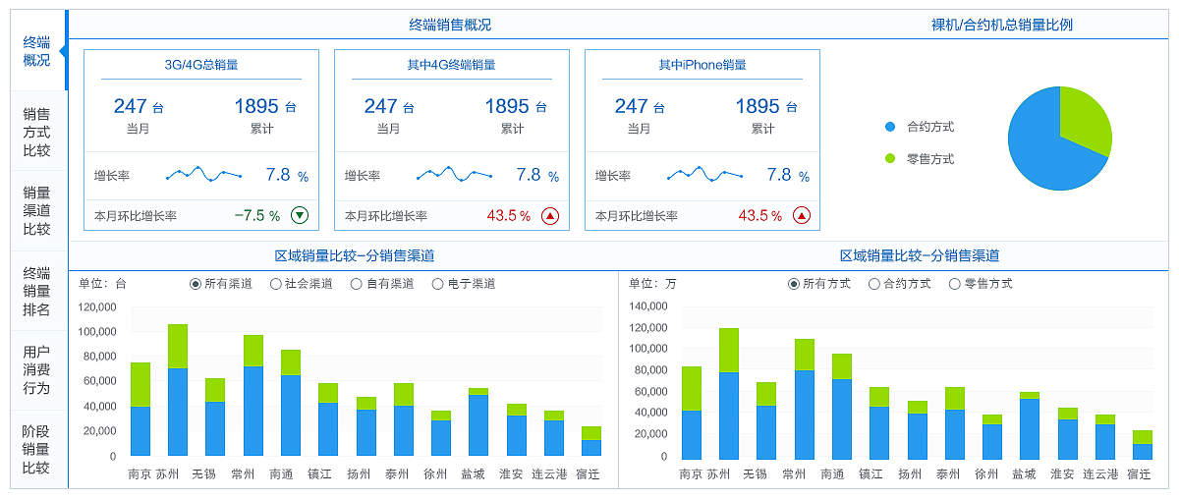Viewport: 1179px width, 500px height.
Task: Click the red up-arrow icon in 其中4G终端销量 card
Action: click(550, 215)
